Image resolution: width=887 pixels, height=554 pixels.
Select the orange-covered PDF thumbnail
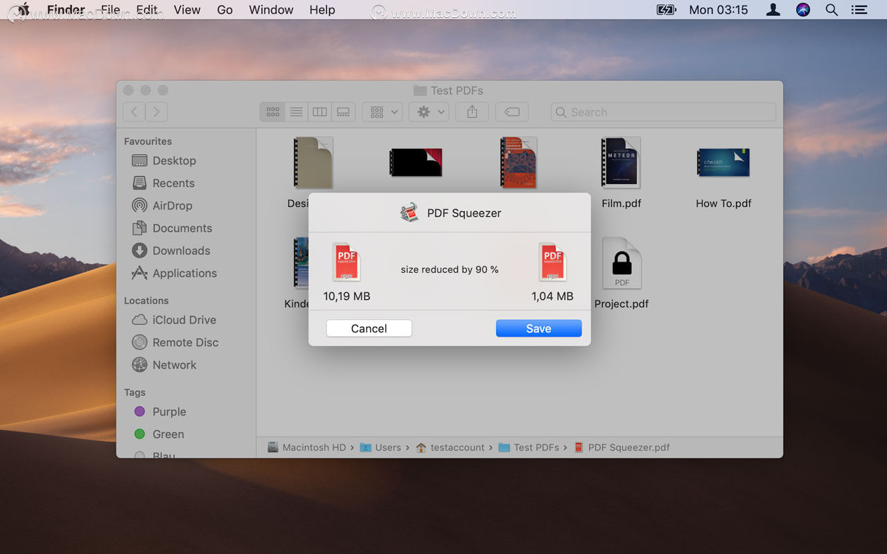[518, 163]
